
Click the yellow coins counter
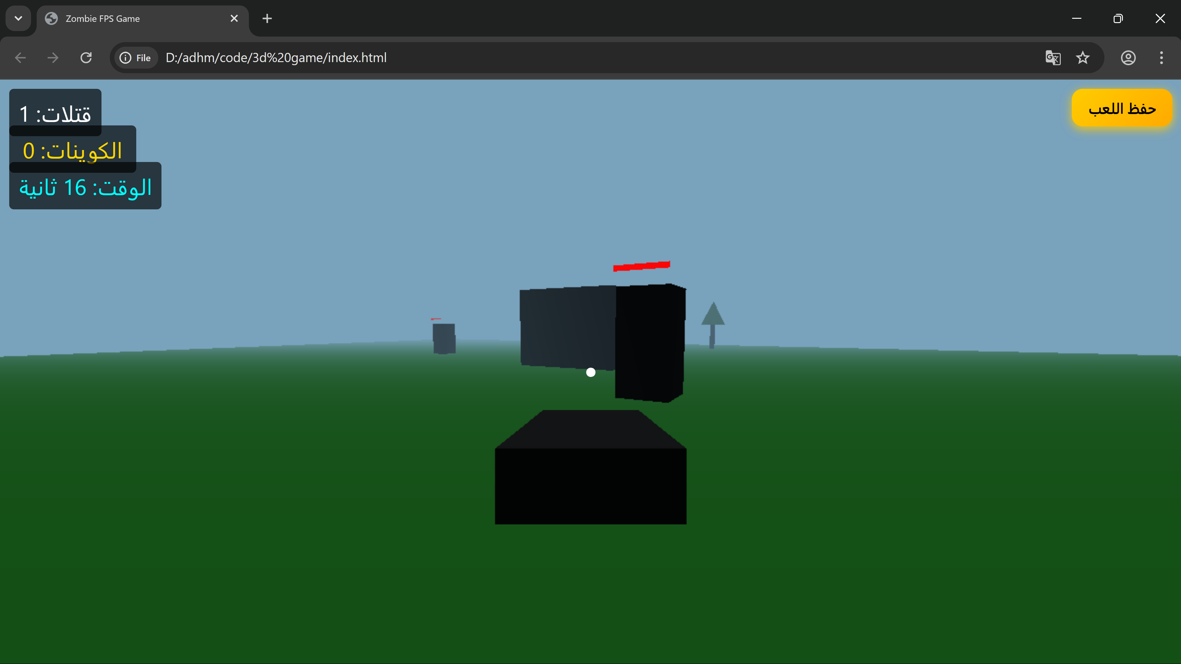73,150
